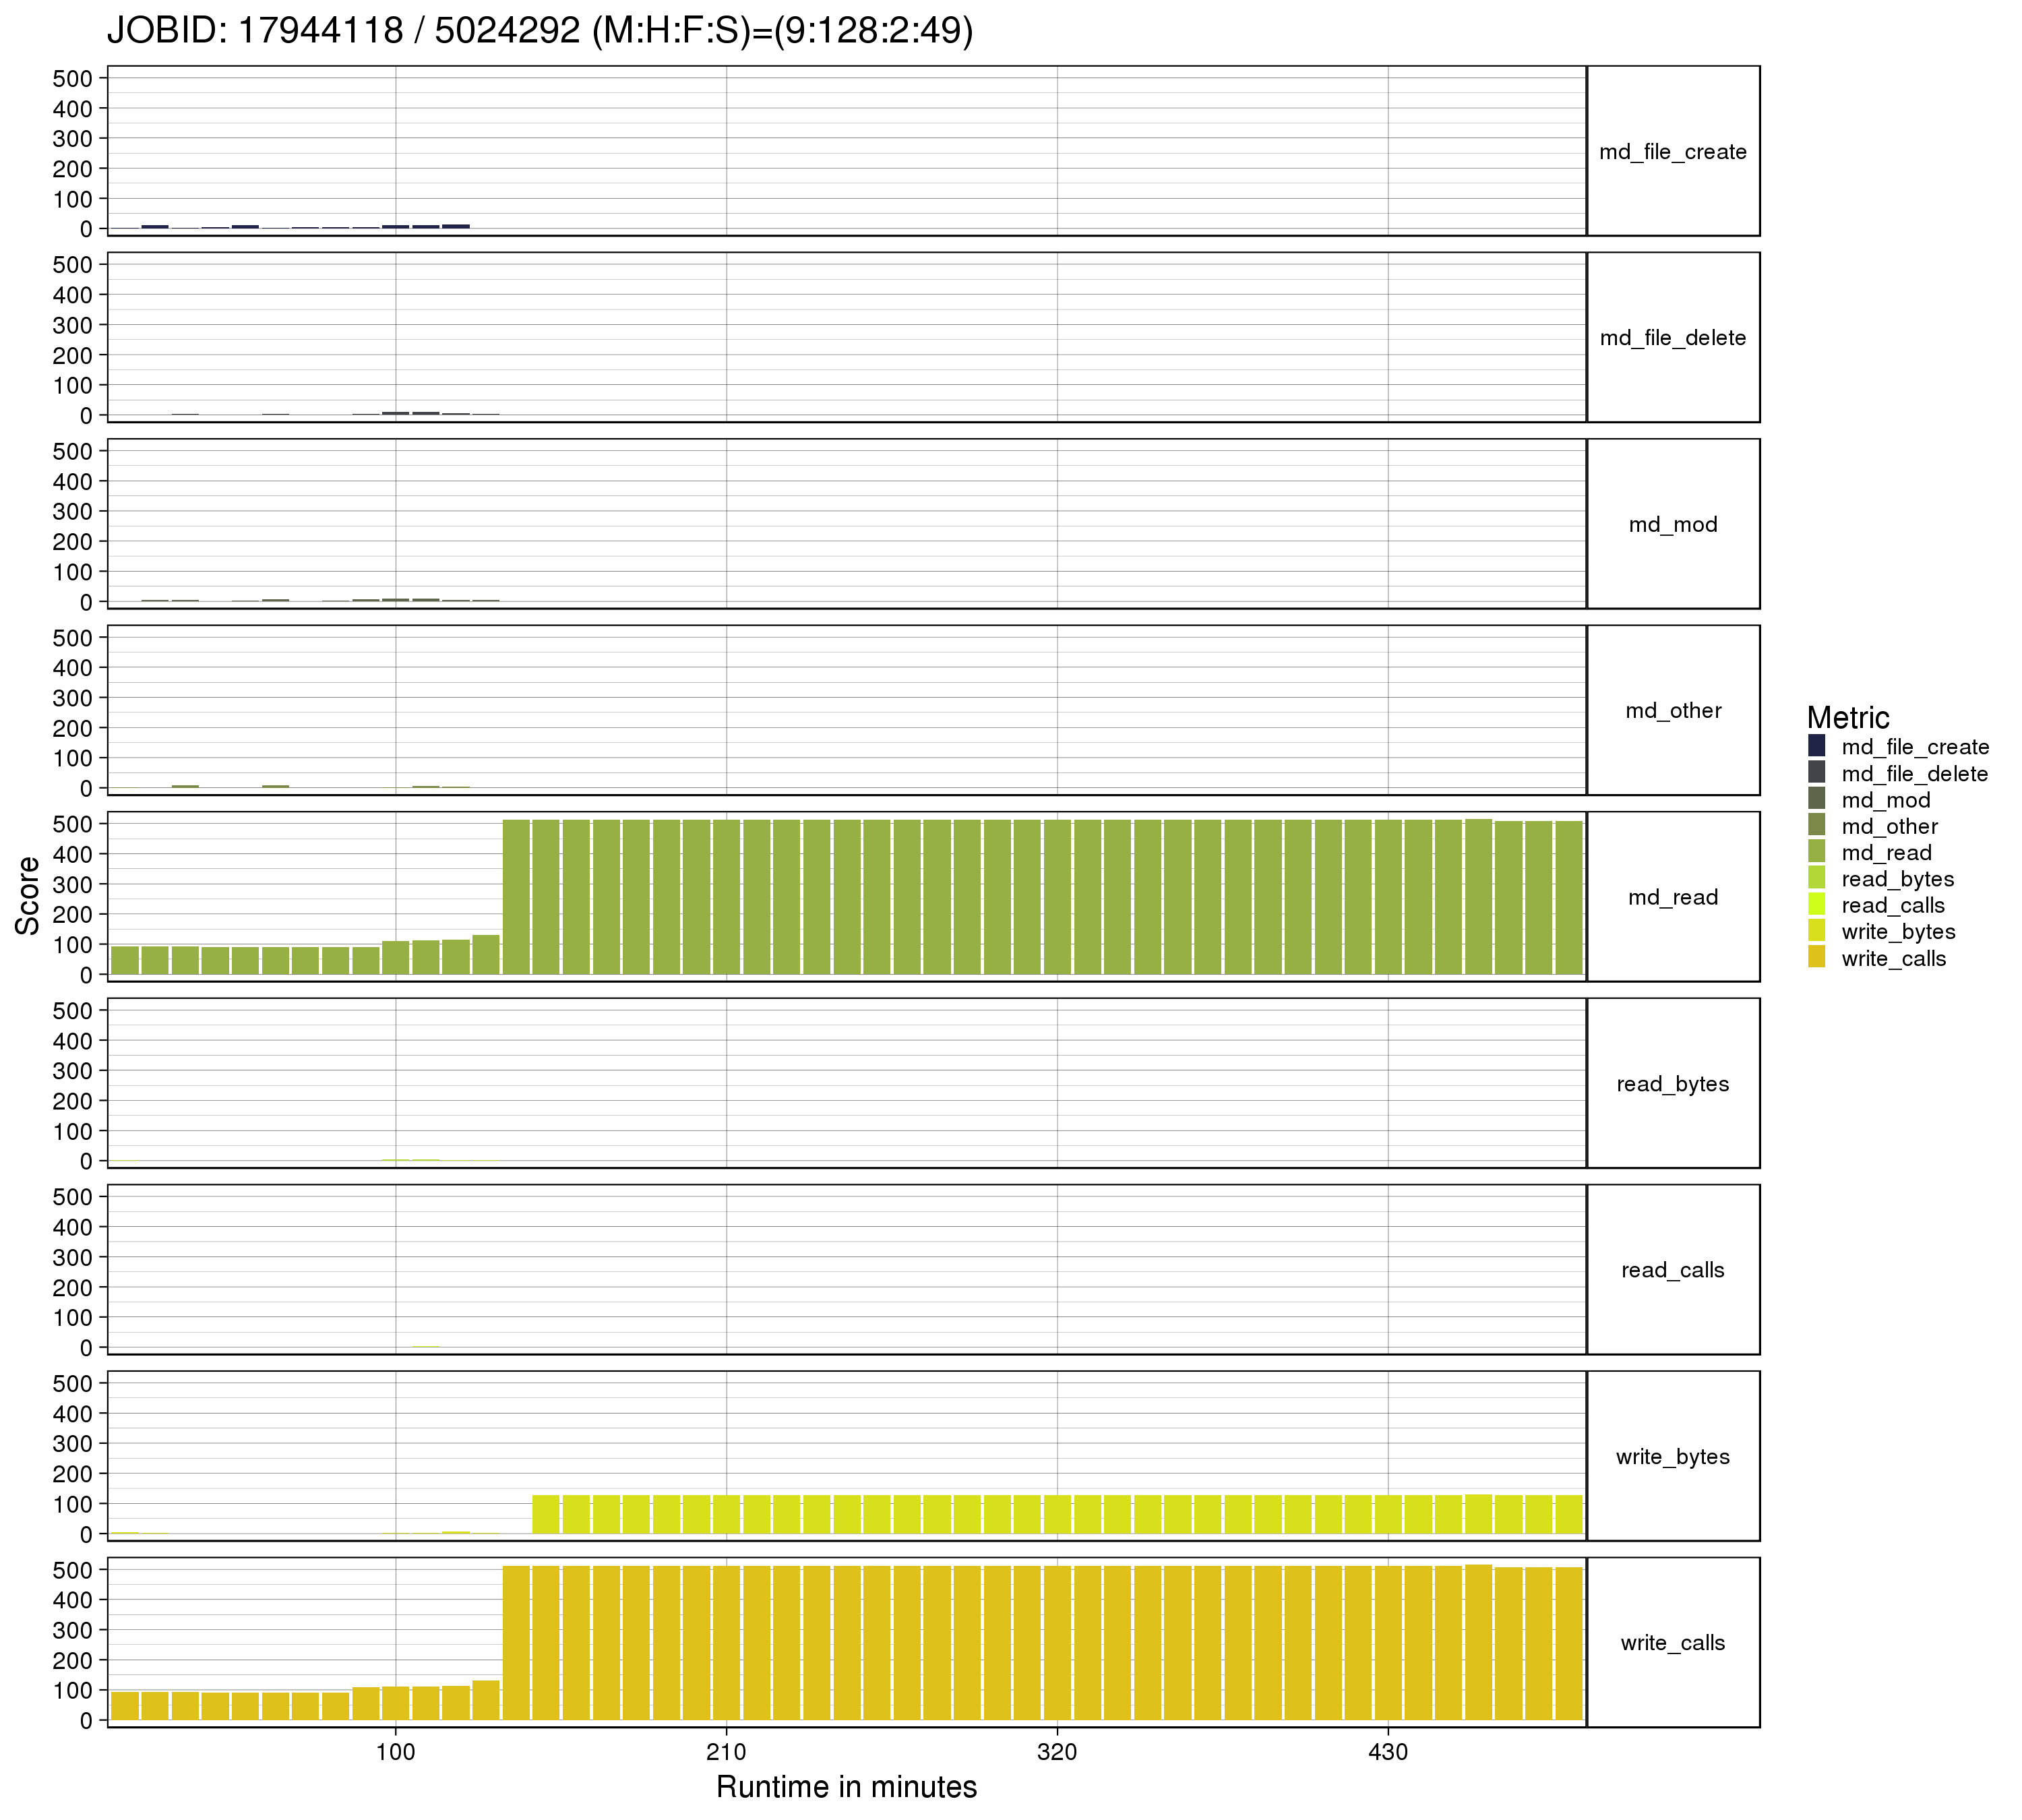The width and height of the screenshot is (2022, 1820).
Task: Click the last write_calls bar at runtime end
Action: coord(1569,1644)
